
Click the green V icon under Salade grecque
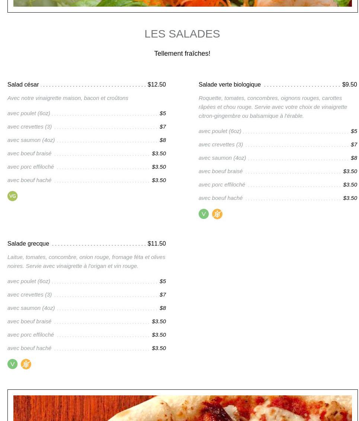tap(13, 364)
